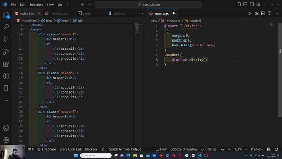Split the right editor
The image size is (282, 159).
[x=270, y=13]
